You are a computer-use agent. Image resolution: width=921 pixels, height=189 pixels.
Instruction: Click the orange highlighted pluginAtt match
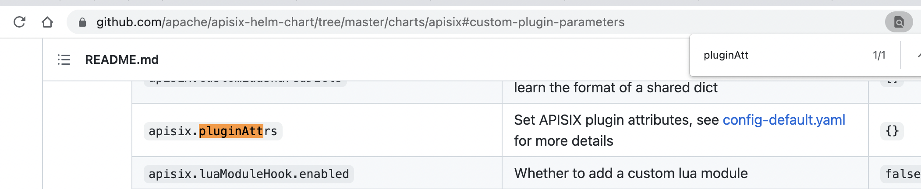click(231, 131)
